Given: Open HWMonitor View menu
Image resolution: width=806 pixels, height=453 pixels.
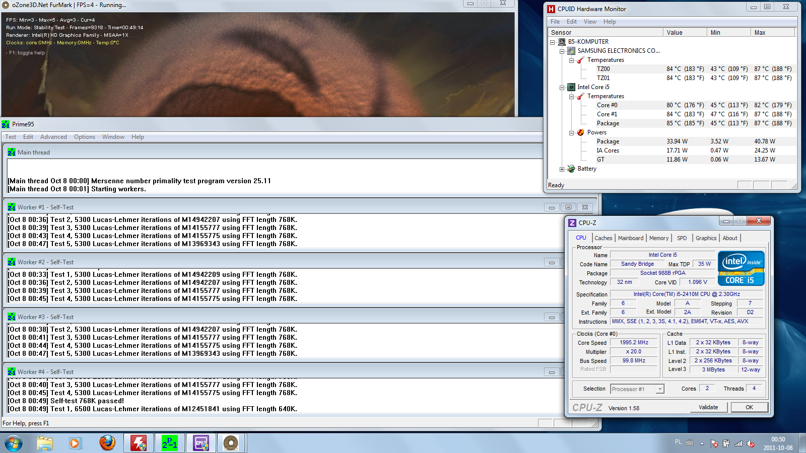Looking at the screenshot, I should click(x=590, y=22).
